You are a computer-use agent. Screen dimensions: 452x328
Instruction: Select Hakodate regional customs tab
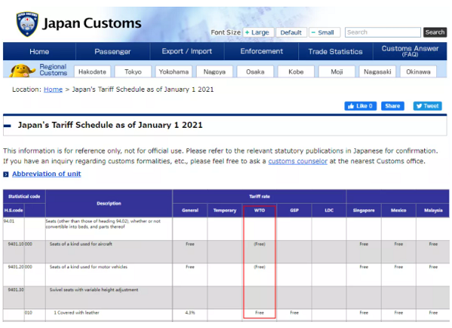92,71
